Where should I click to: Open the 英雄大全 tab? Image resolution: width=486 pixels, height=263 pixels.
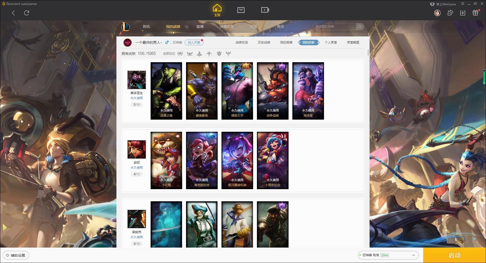click(x=227, y=27)
